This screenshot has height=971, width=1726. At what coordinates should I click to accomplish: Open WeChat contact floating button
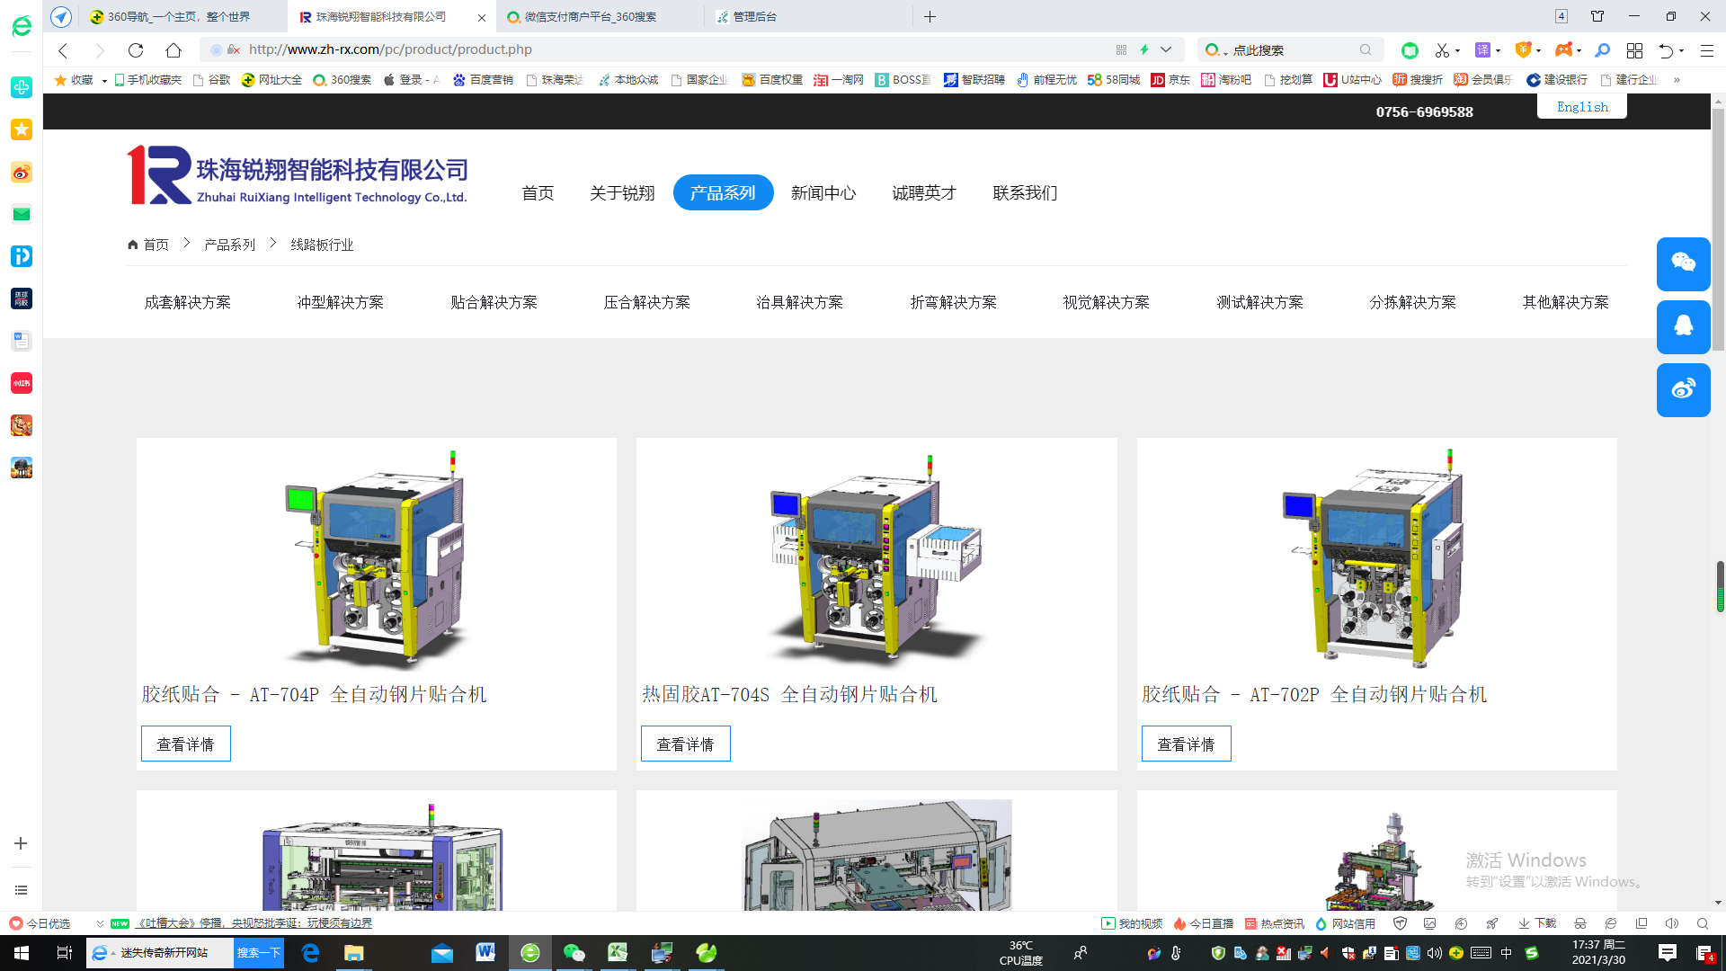pos(1683,263)
